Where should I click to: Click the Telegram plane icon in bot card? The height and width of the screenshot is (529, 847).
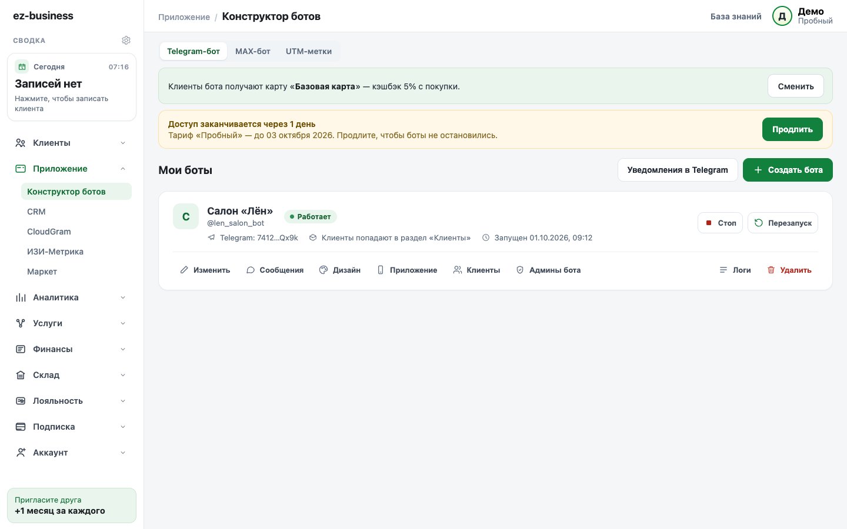211,238
